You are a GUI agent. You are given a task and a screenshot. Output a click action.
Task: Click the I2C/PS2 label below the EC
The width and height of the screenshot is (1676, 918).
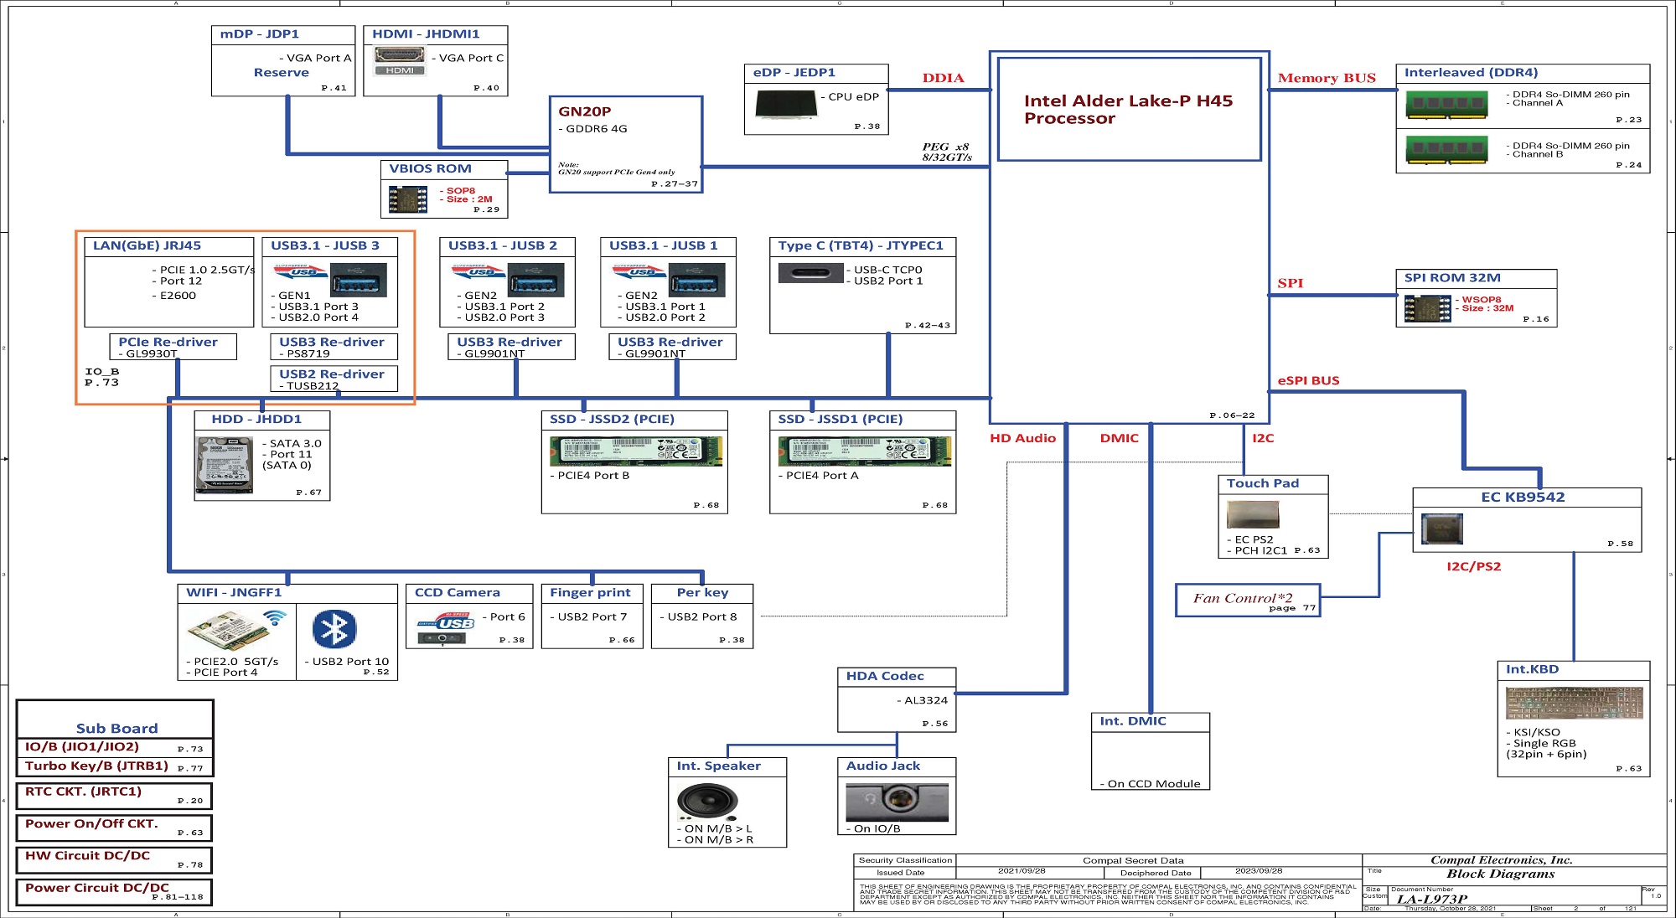coord(1473,567)
